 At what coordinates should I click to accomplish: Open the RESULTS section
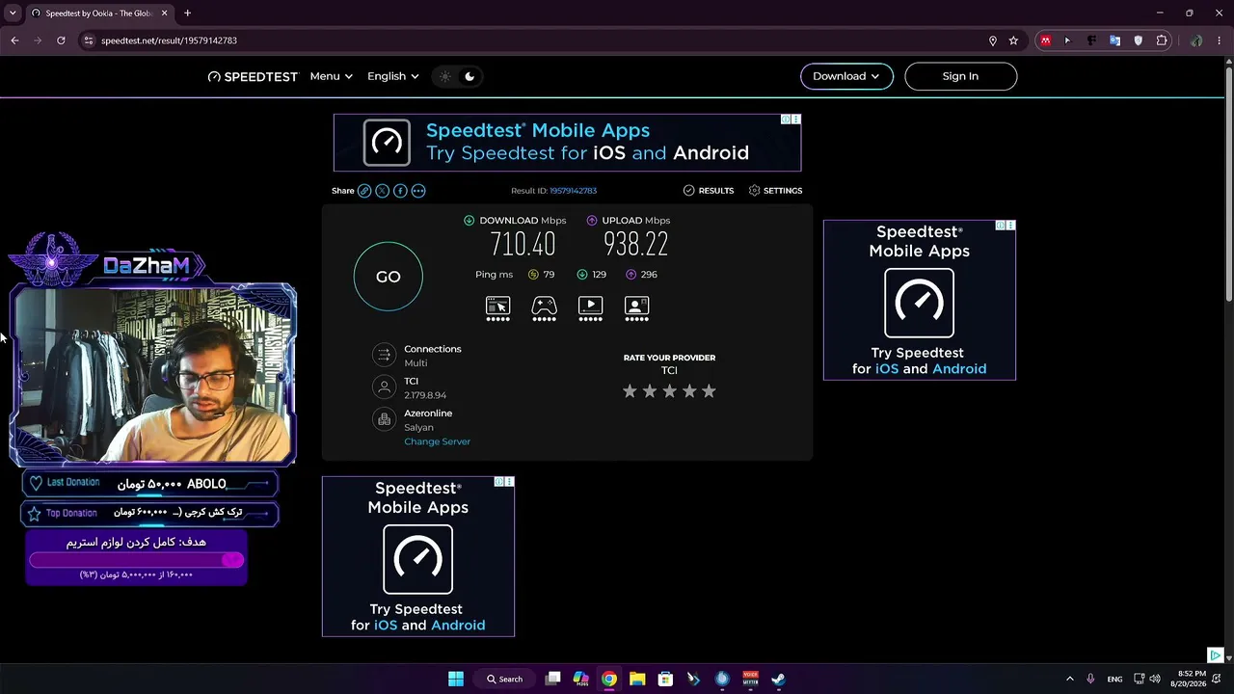click(x=709, y=191)
